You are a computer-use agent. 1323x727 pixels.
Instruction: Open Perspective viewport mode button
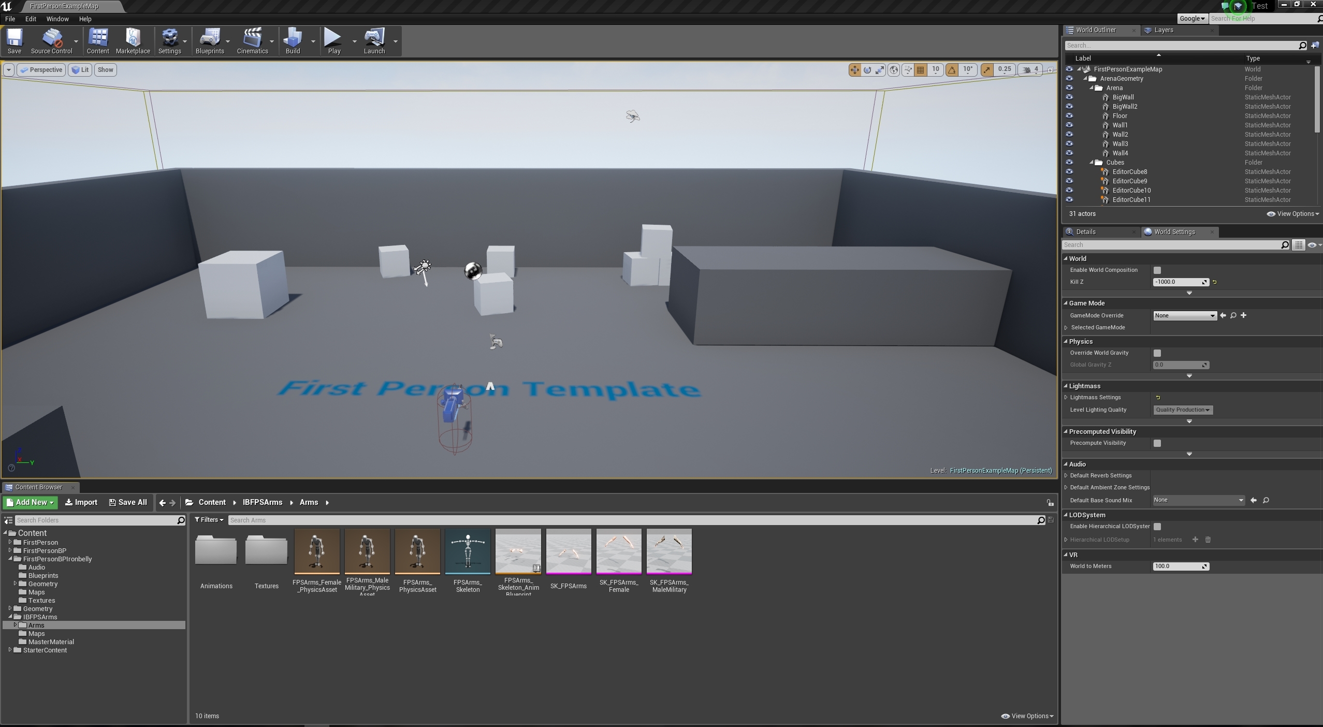[41, 70]
